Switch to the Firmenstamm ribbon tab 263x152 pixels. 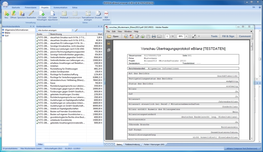[x=31, y=8]
